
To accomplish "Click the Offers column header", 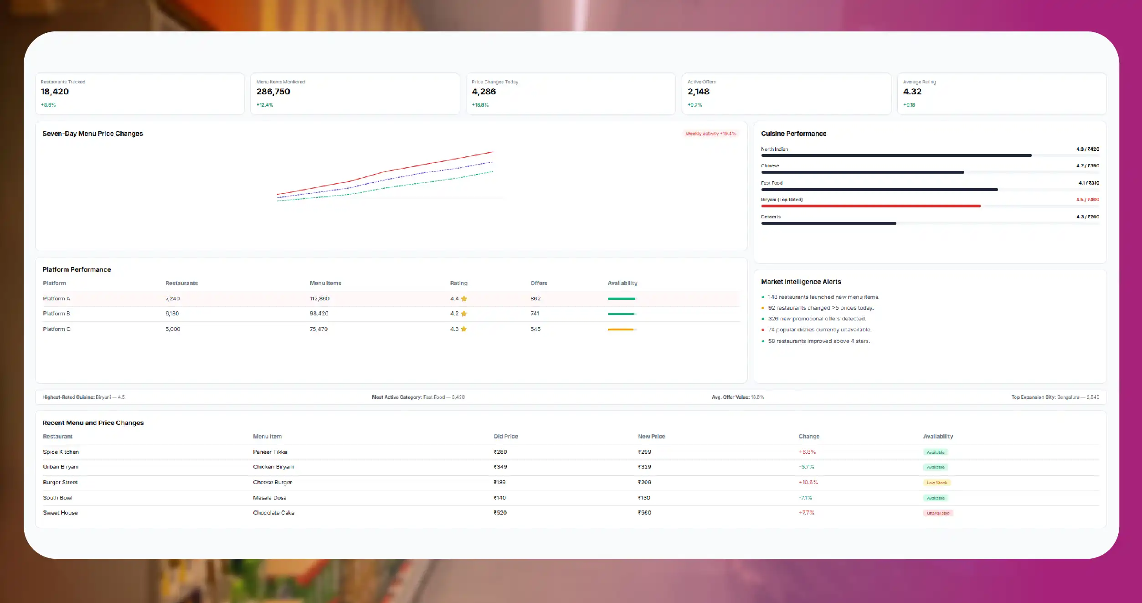I will pyautogui.click(x=539, y=283).
